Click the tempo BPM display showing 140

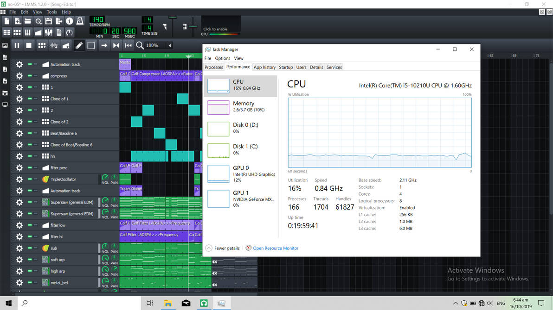[x=97, y=20]
